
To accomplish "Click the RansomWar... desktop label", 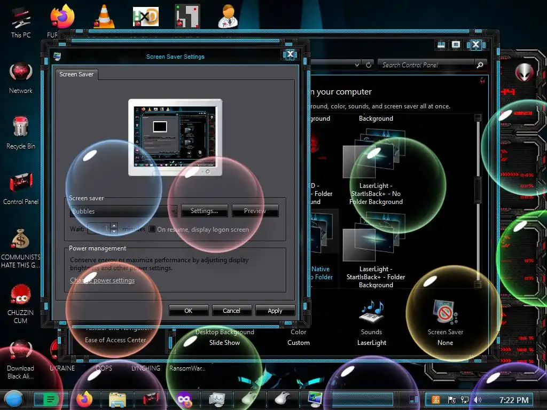I will pyautogui.click(x=187, y=368).
